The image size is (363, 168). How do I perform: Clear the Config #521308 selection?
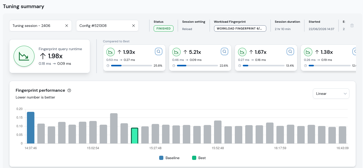[134, 26]
